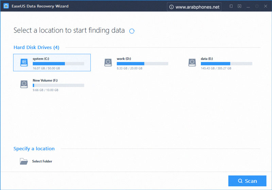This screenshot has height=190, width=272.
Task: Click the Hard Disk Drives (4) header
Action: (x=36, y=47)
